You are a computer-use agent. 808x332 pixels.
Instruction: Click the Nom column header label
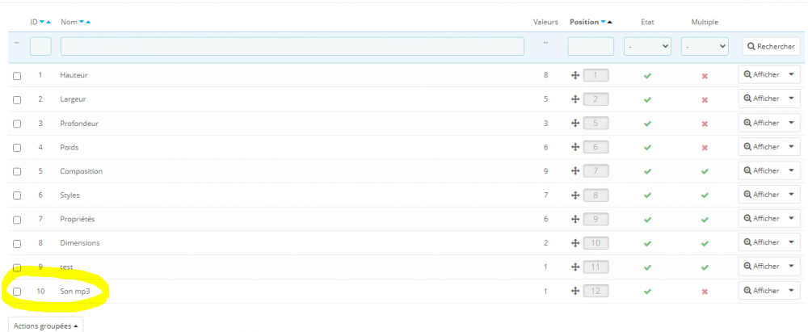pos(69,22)
